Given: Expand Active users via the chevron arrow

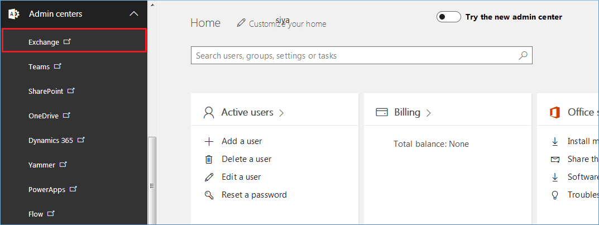Looking at the screenshot, I should (x=281, y=113).
